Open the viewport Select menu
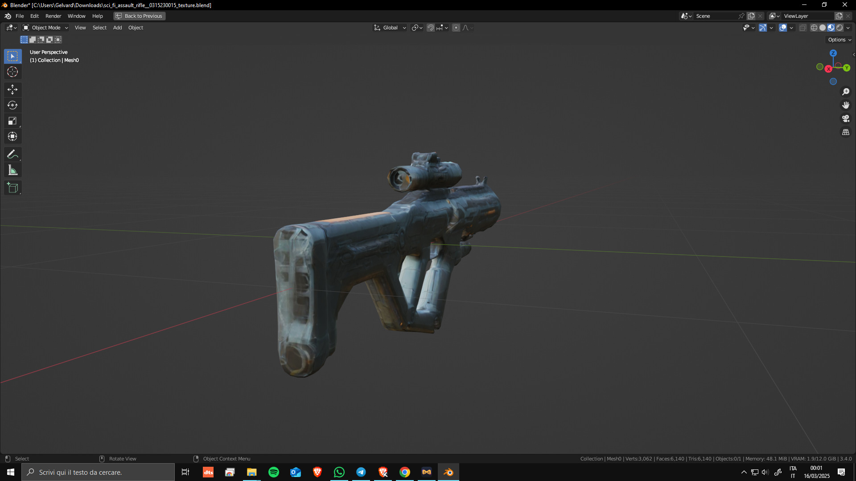 [x=99, y=28]
